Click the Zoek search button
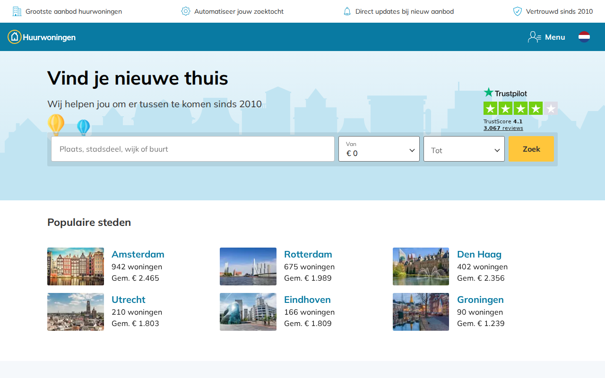This screenshot has width=605, height=378. pyautogui.click(x=531, y=149)
